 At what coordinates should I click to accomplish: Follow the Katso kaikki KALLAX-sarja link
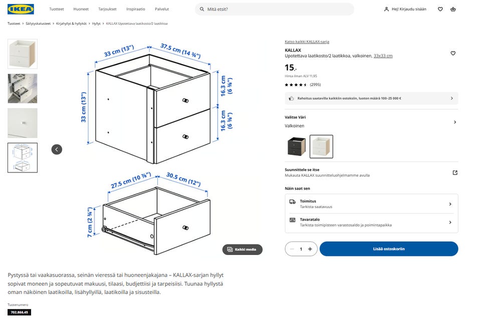coord(307,41)
